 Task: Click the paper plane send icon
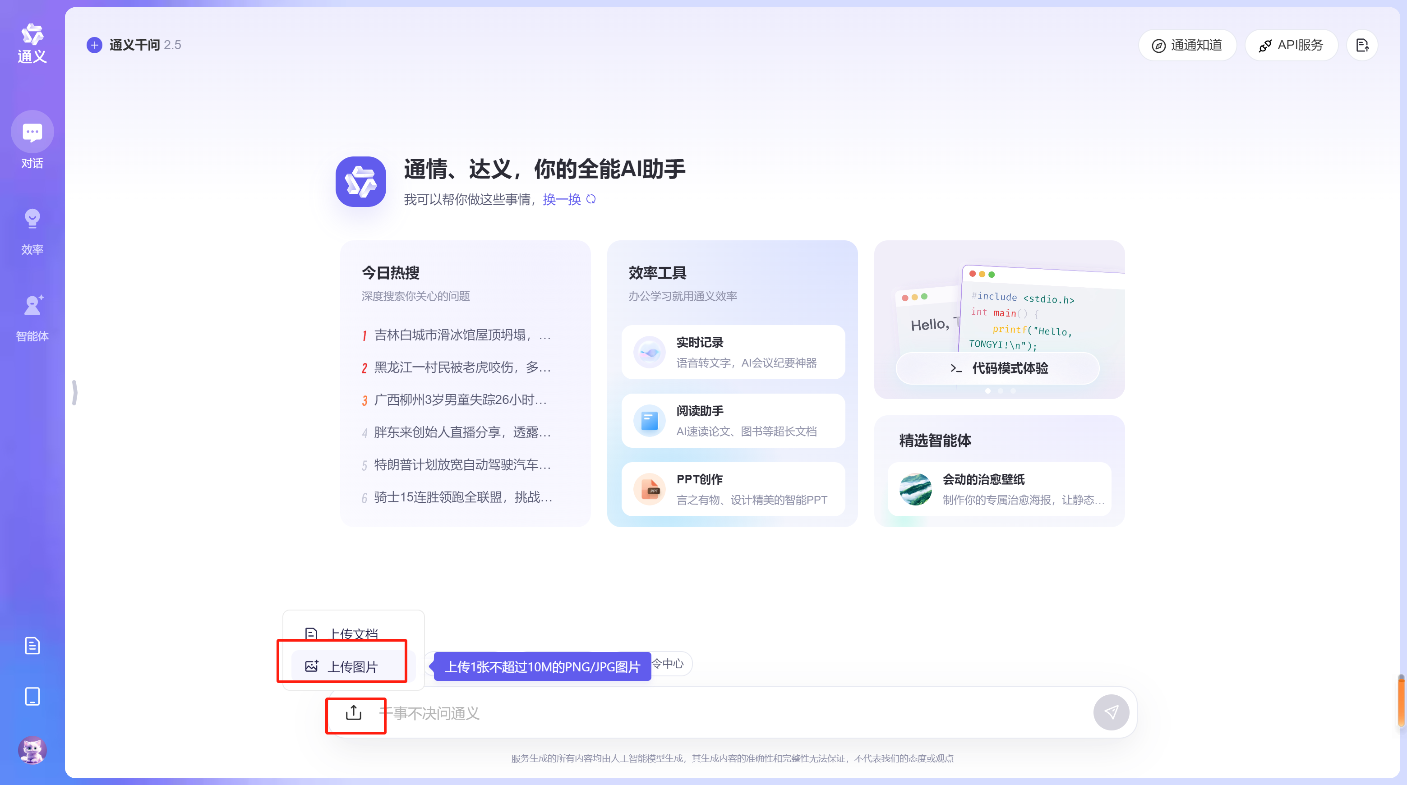click(x=1112, y=712)
